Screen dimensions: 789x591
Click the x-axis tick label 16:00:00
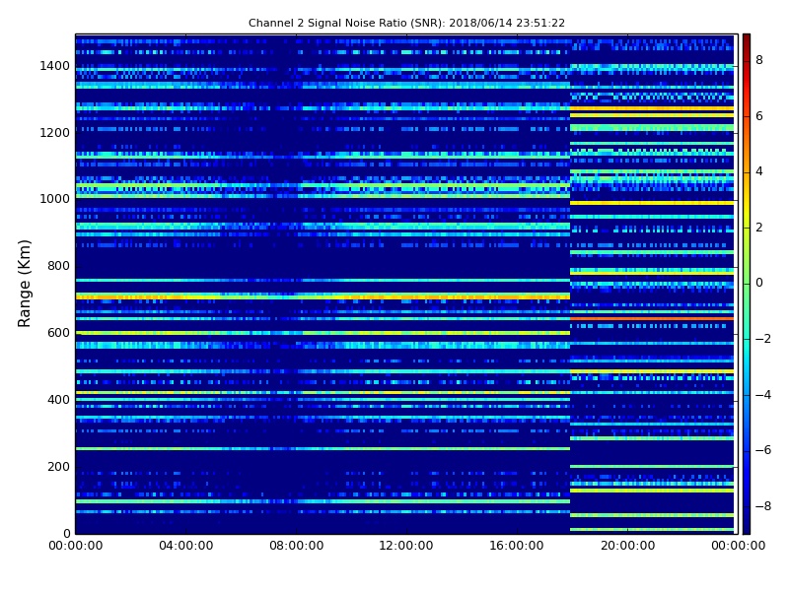(517, 546)
